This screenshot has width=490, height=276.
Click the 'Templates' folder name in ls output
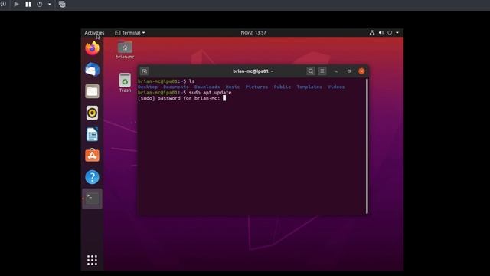tap(309, 87)
